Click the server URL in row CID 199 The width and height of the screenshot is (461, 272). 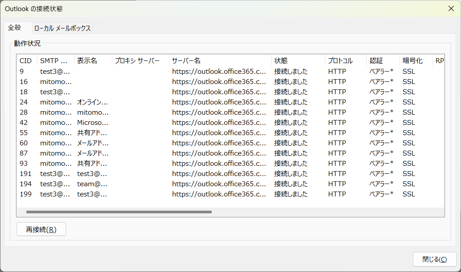(x=219, y=194)
